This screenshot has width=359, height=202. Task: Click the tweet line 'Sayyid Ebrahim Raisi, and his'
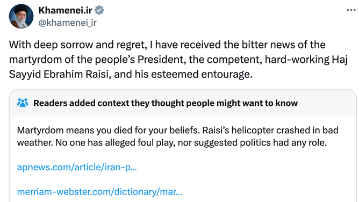pyautogui.click(x=131, y=74)
